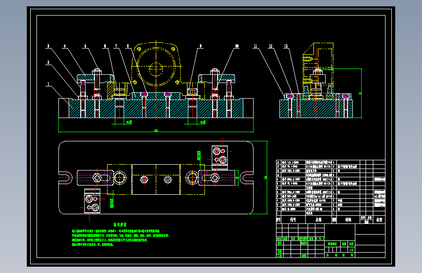Click the 名称 header cell in parts table

coord(319,220)
